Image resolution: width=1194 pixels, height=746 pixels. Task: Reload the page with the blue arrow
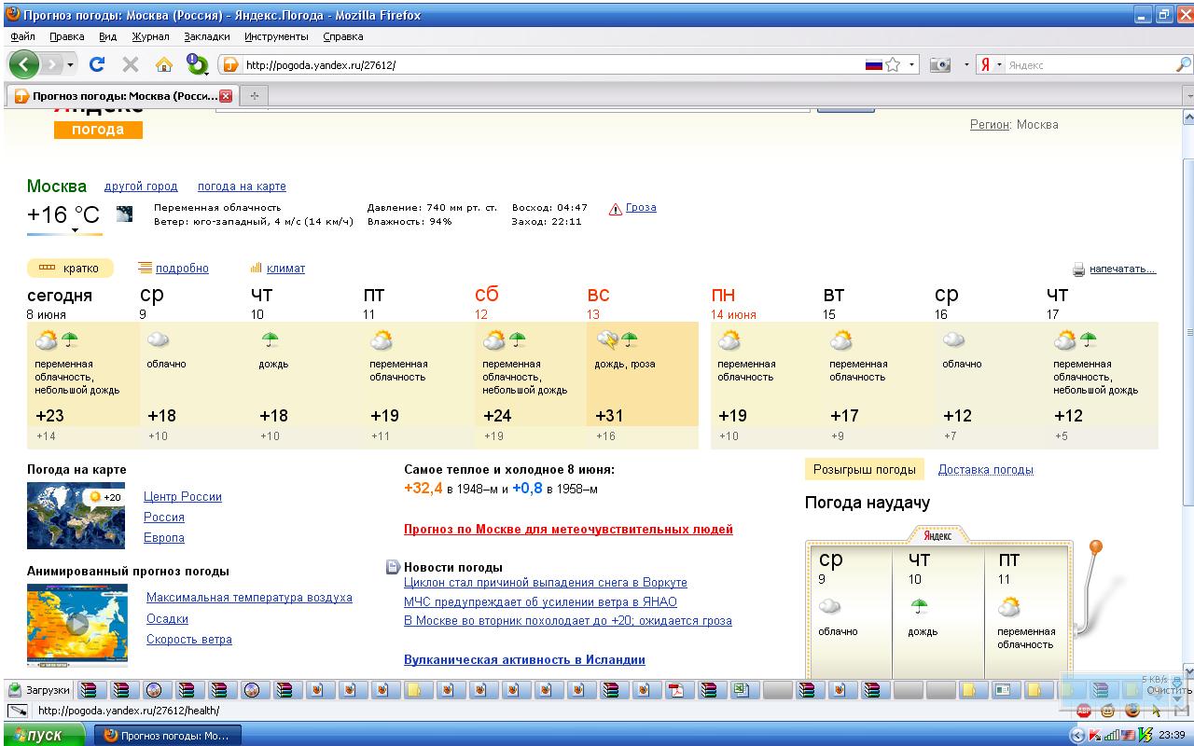pos(97,64)
